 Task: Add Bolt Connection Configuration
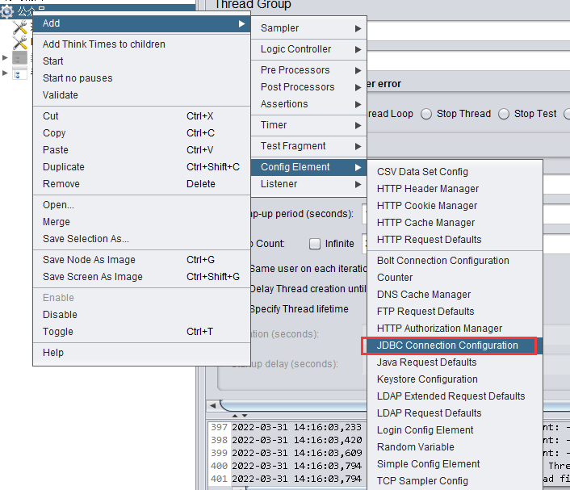455,261
